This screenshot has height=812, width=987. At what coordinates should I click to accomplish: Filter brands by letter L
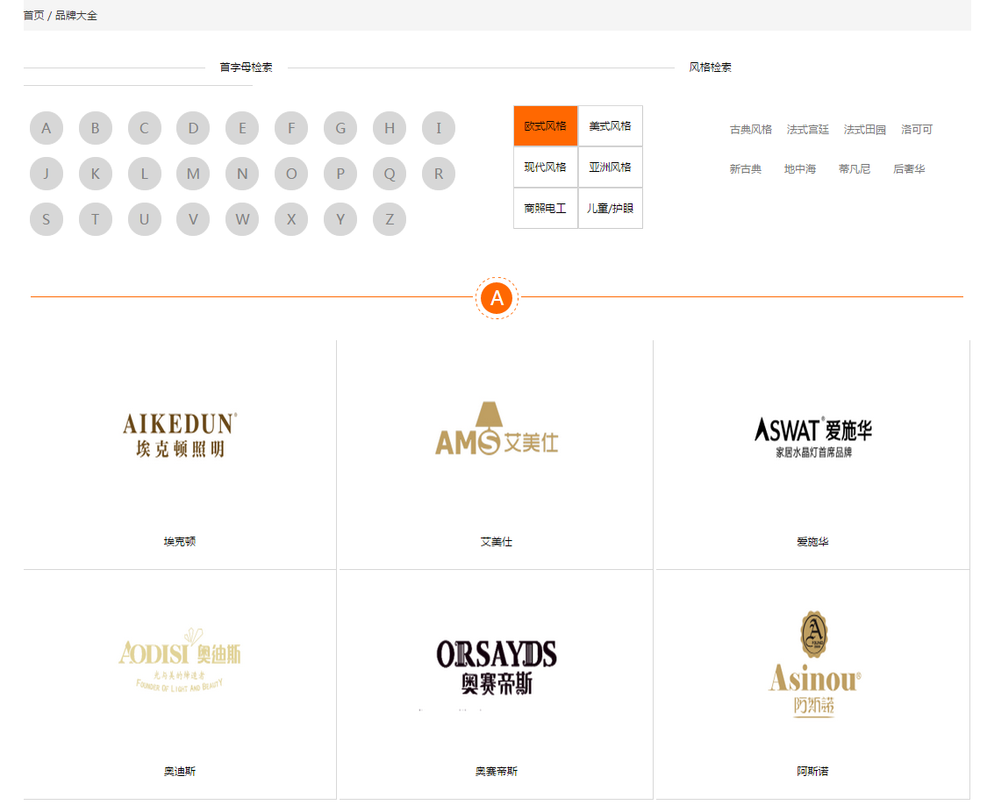(x=145, y=174)
